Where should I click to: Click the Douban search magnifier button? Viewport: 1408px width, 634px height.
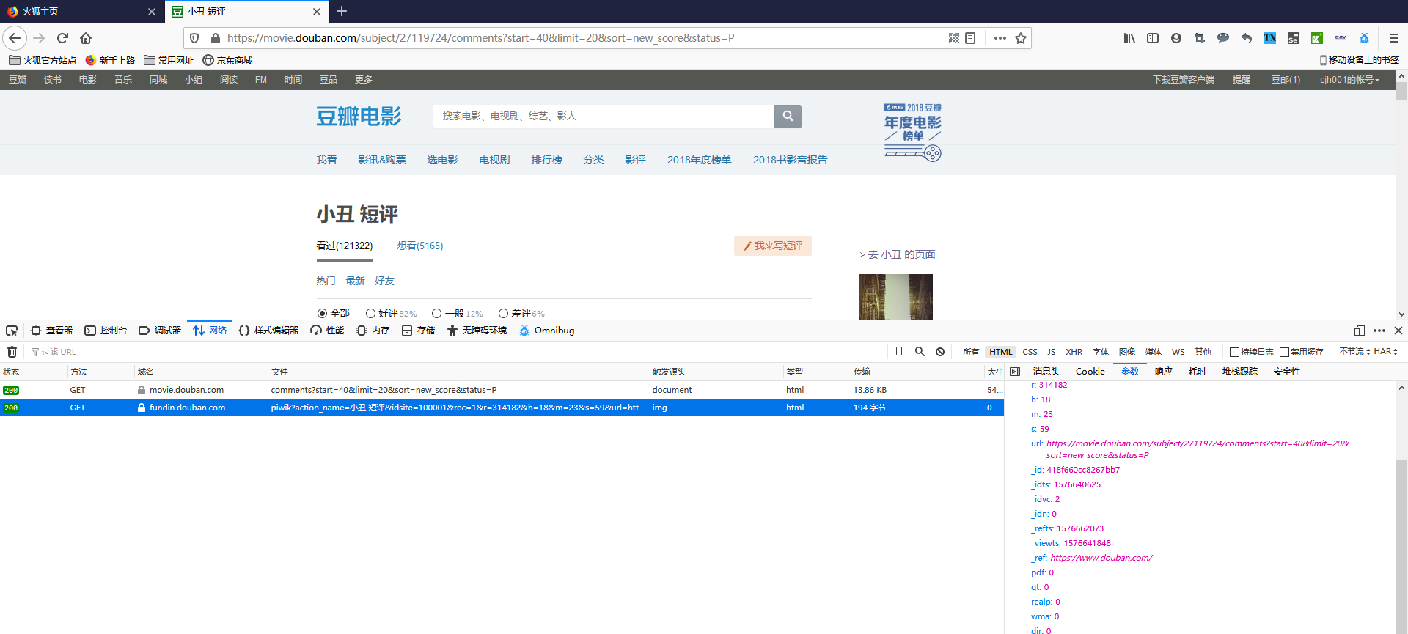[788, 116]
